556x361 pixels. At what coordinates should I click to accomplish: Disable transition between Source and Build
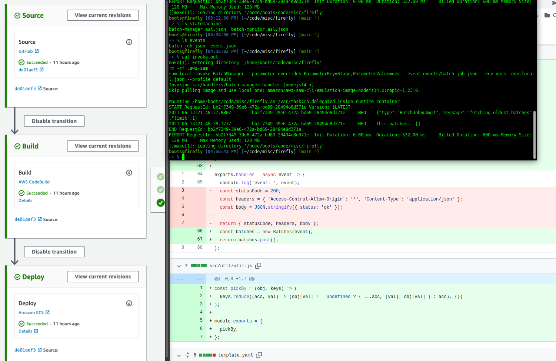pos(54,121)
